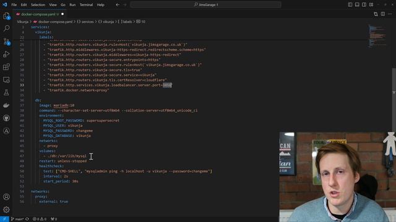396x222 pixels.
Task: Open the services breadcrumb segment
Action: [x=85, y=22]
